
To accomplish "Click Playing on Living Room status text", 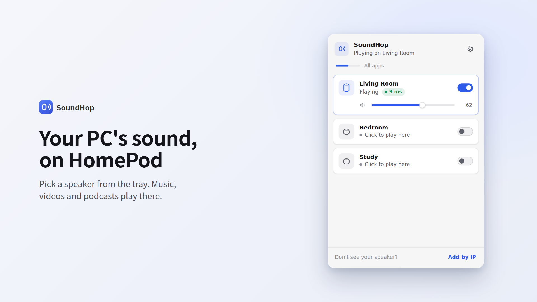I will [384, 53].
